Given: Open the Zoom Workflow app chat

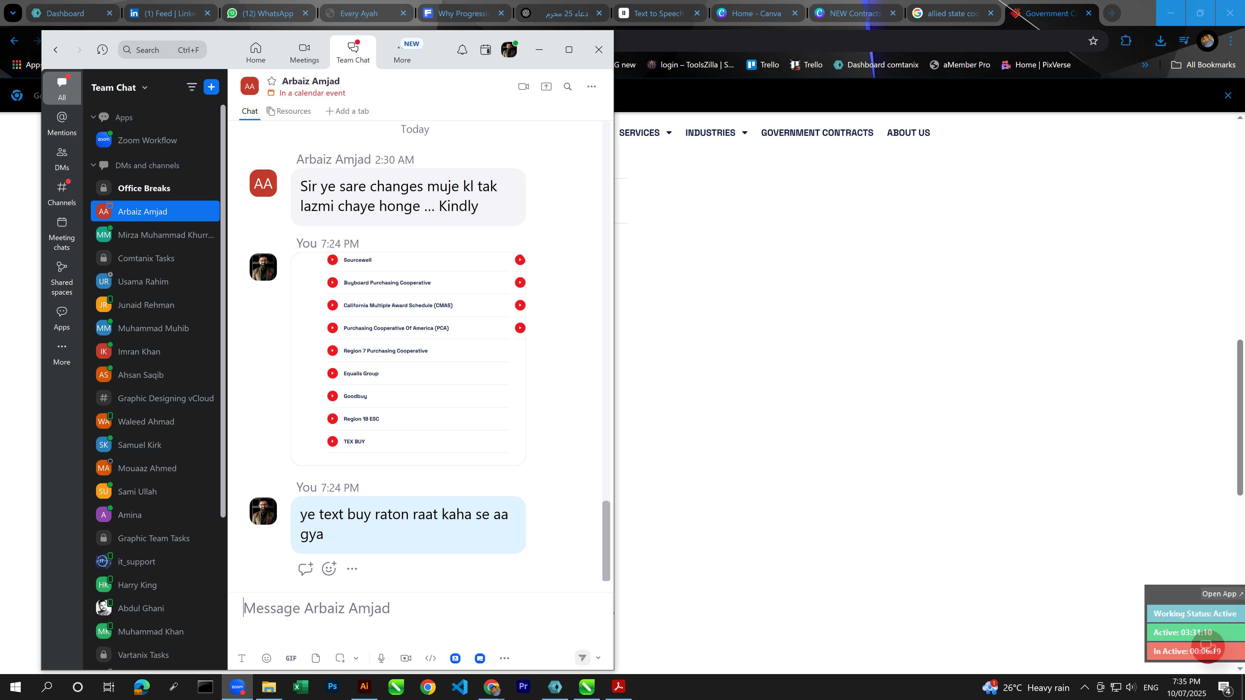Looking at the screenshot, I should tap(155, 140).
